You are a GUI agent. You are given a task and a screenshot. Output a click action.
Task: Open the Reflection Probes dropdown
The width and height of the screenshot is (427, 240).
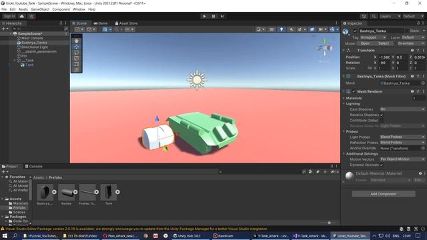(x=402, y=143)
